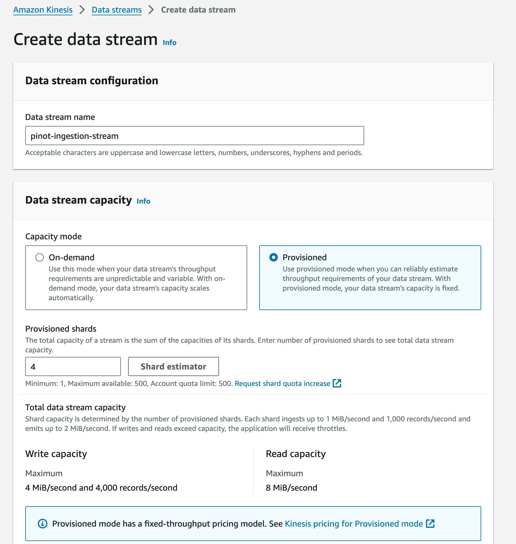
Task: Click the Provisioned shards number field
Action: point(73,366)
